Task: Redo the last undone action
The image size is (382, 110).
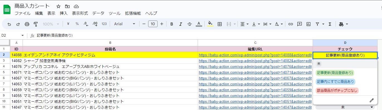Action: (18, 24)
